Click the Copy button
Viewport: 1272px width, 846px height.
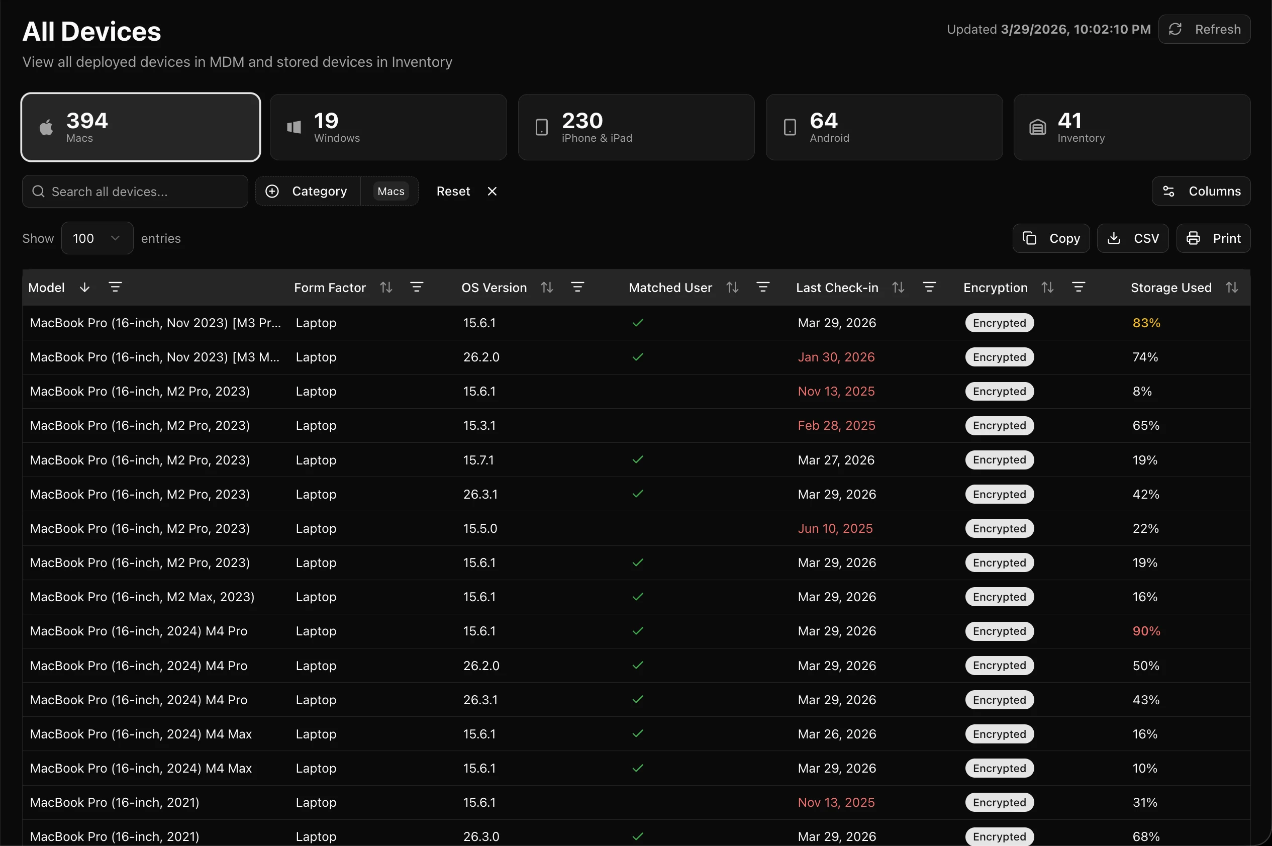click(x=1051, y=238)
